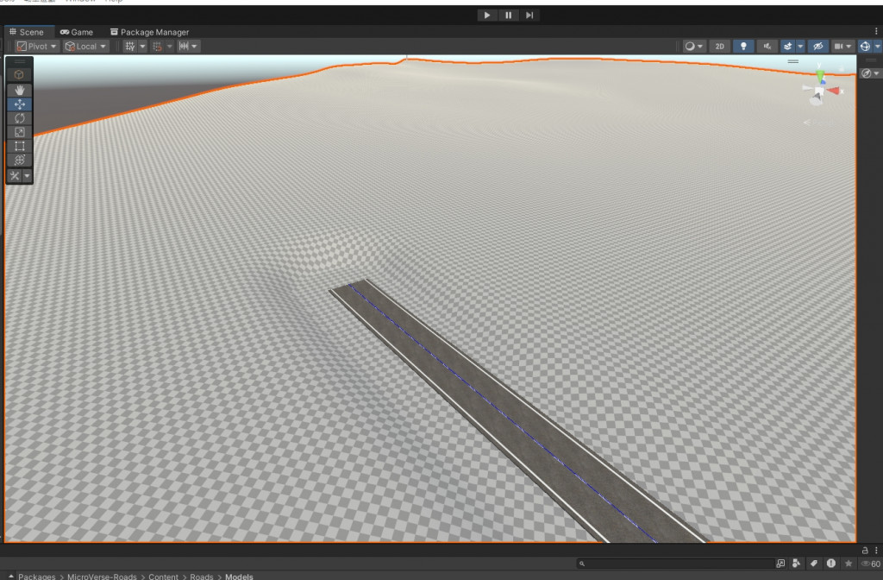Open the custom tools dropdown arrow
This screenshot has height=580, width=883.
27,176
